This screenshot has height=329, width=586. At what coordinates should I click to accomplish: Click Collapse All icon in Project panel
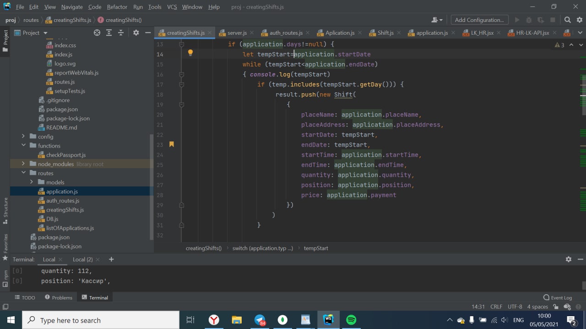click(121, 33)
